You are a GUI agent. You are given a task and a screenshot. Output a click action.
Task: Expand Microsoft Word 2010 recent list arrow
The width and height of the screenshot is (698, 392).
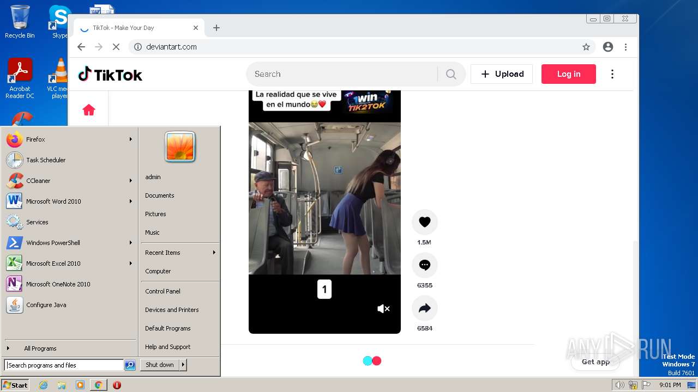131,201
